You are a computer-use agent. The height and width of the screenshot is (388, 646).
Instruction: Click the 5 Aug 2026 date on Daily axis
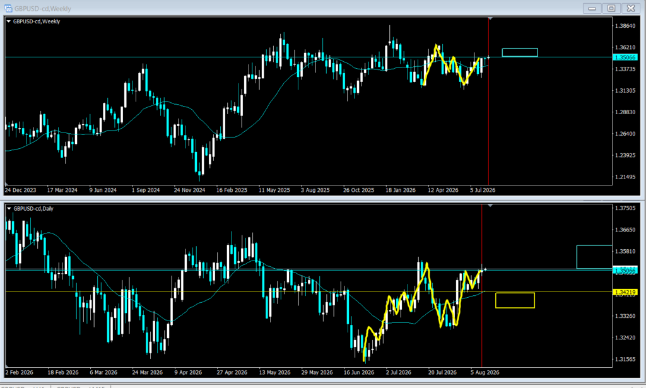(485, 372)
